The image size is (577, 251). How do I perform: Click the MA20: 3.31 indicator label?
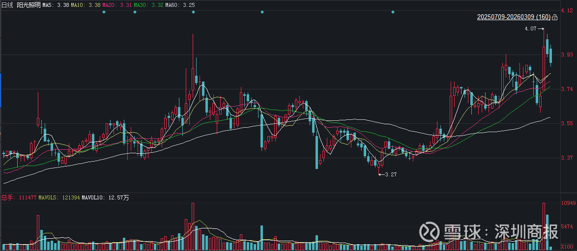(117, 5)
